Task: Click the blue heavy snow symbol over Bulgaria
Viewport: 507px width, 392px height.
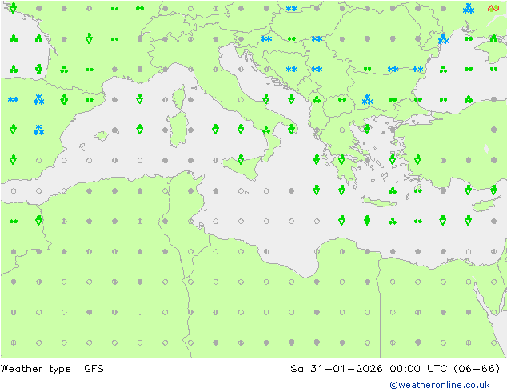Action: pos(367,100)
